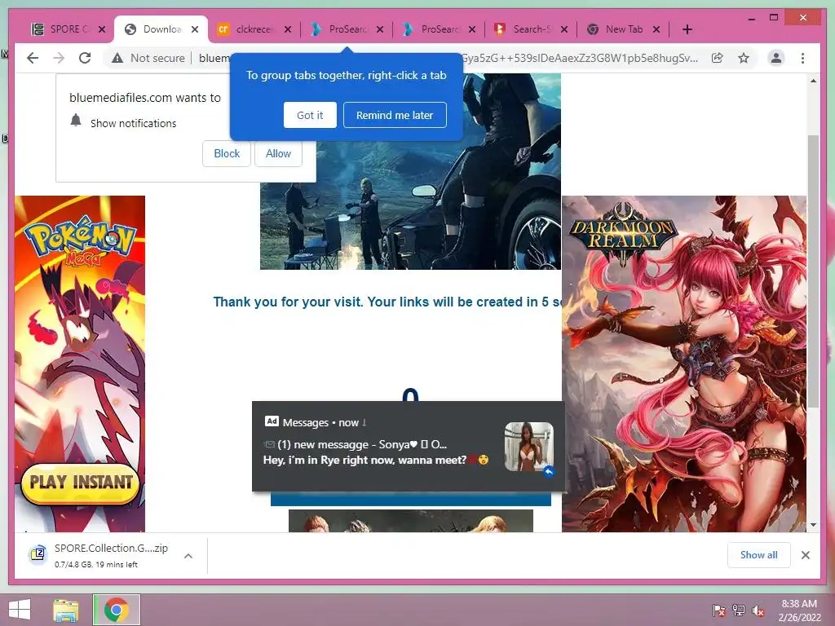The image size is (835, 626).
Task: Open the Darkmoon Realm ad banner
Action: pos(684,364)
